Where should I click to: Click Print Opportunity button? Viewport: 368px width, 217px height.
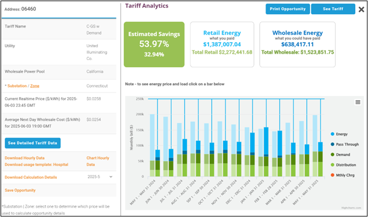(x=288, y=9)
